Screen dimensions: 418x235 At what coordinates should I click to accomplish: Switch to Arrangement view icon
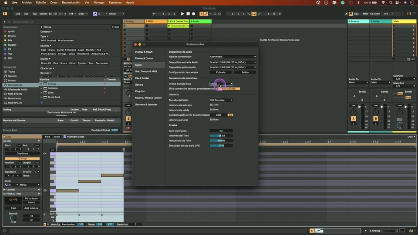point(414,13)
